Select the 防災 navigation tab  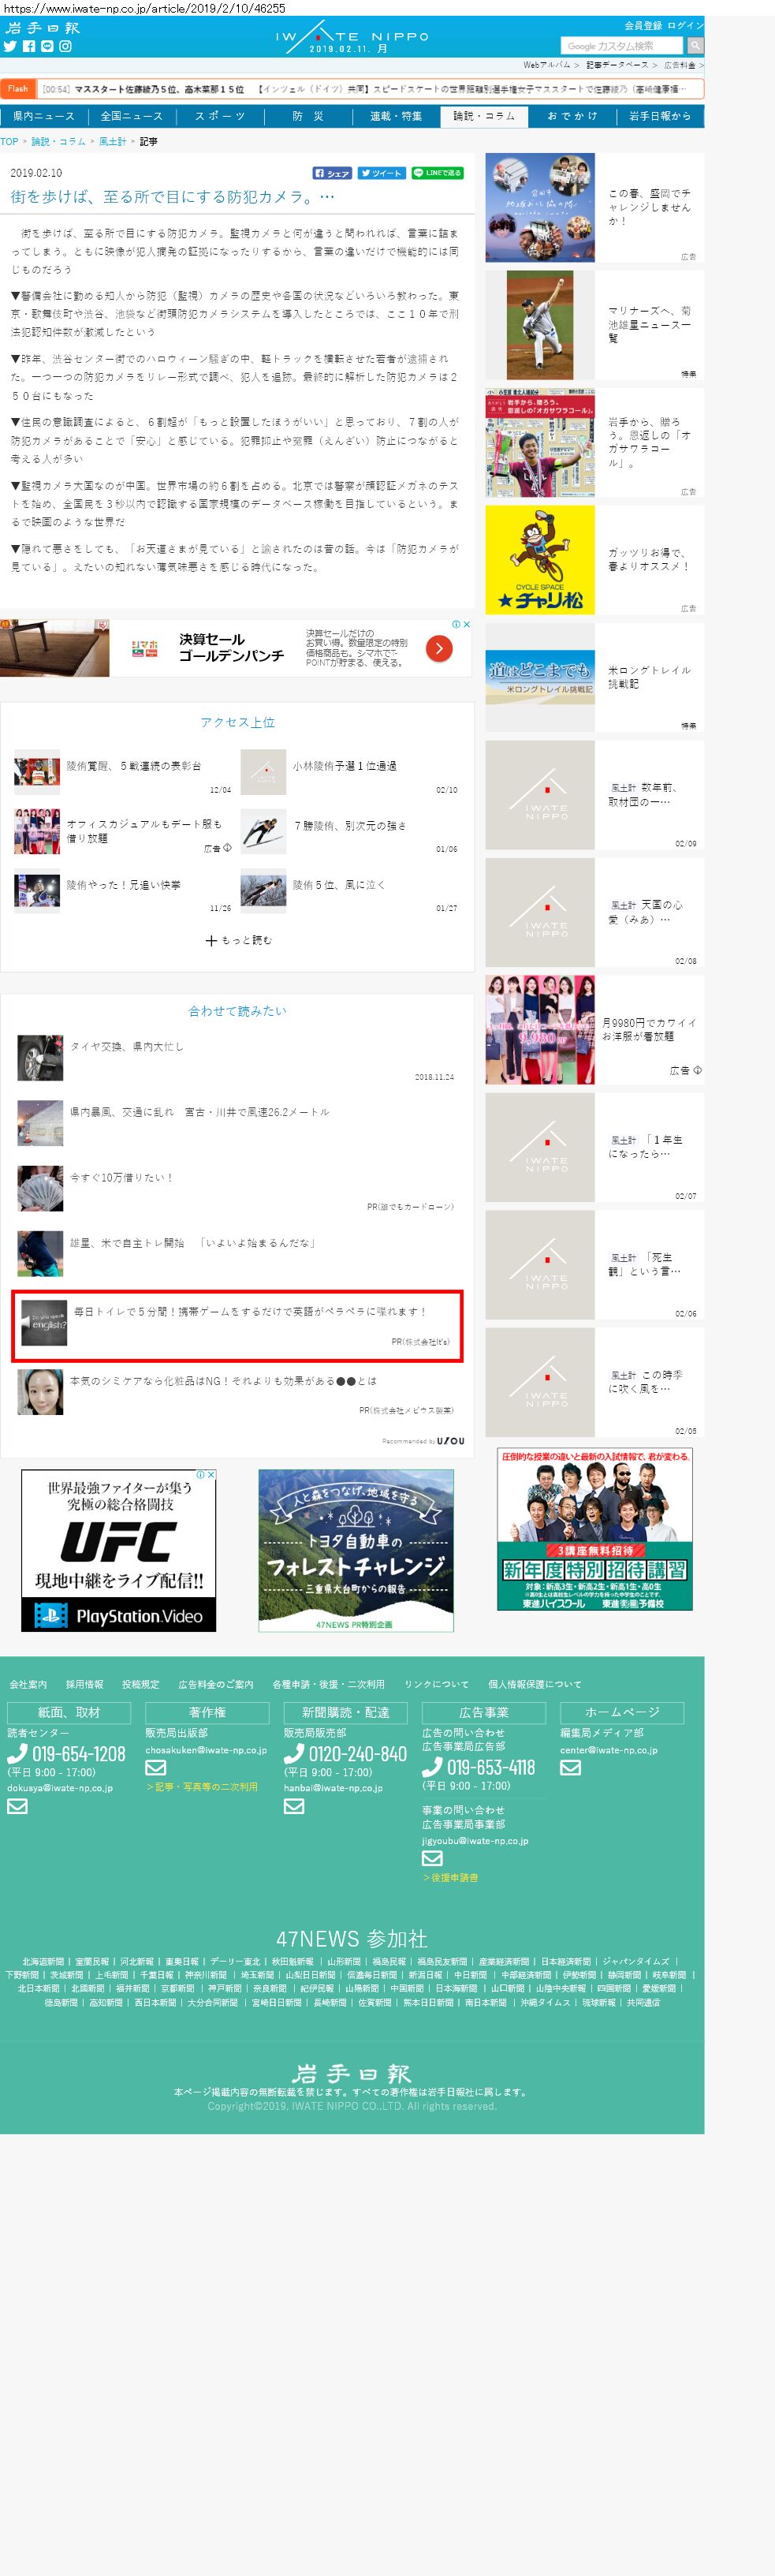(308, 116)
